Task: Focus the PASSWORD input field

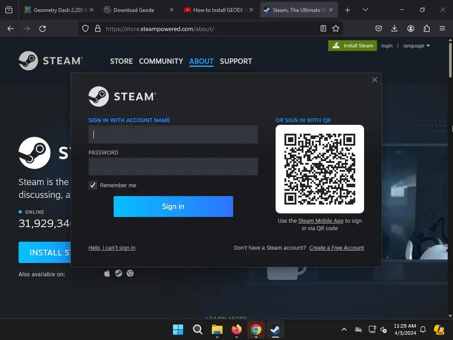Action: coord(173,166)
